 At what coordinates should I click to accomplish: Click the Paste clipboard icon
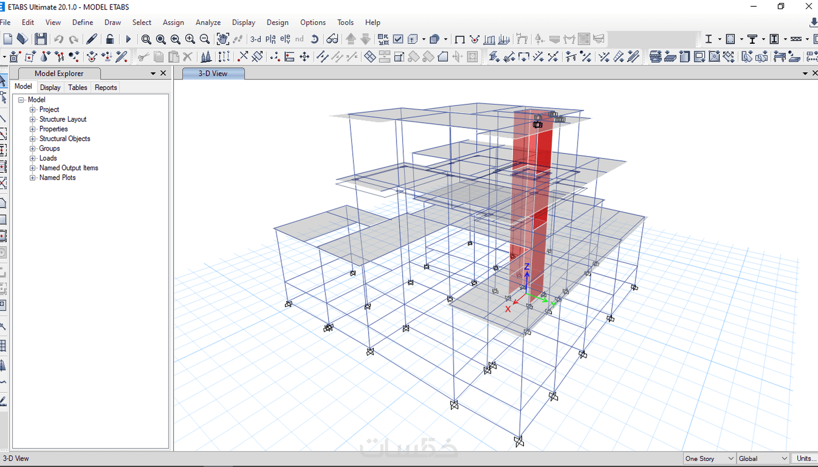click(173, 57)
